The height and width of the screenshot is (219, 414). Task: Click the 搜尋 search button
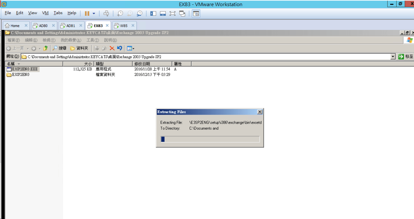click(x=59, y=48)
